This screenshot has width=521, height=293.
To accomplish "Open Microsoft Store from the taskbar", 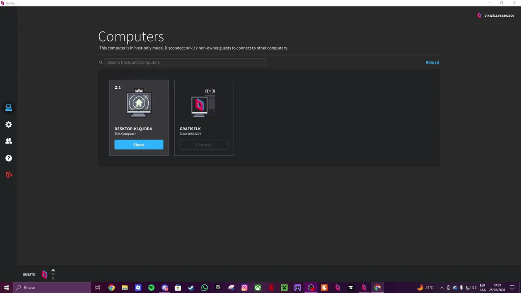I will click(x=178, y=288).
